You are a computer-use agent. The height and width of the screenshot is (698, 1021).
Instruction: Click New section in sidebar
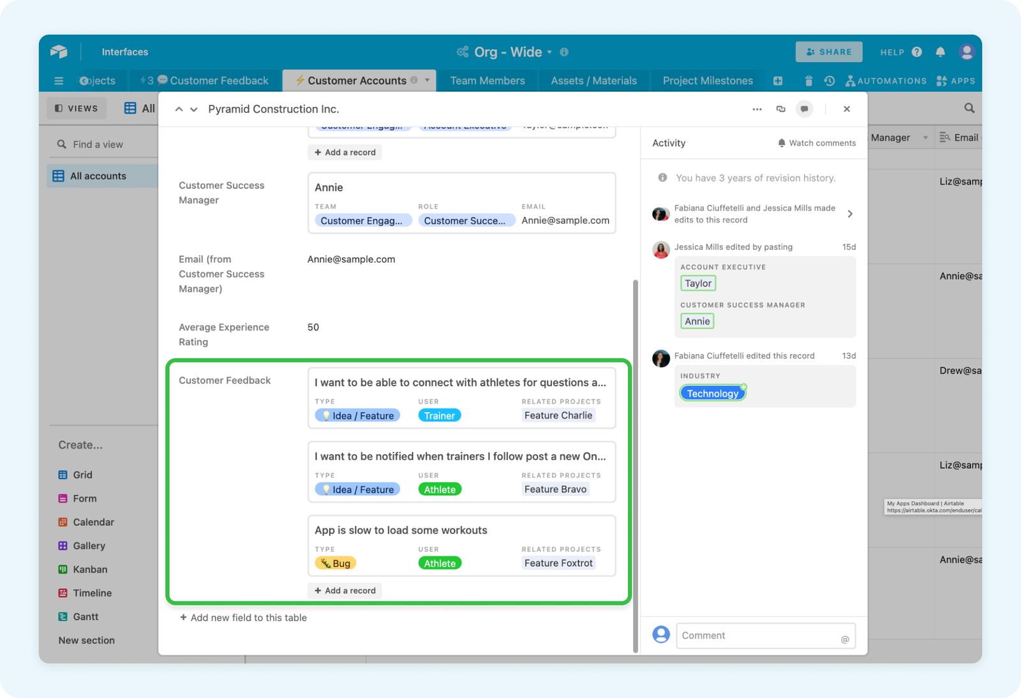(x=87, y=640)
